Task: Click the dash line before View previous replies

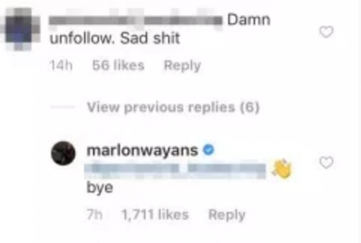Action: tap(63, 107)
